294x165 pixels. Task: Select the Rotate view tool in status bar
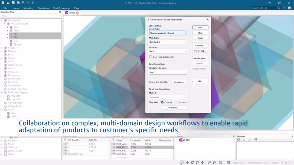192,163
